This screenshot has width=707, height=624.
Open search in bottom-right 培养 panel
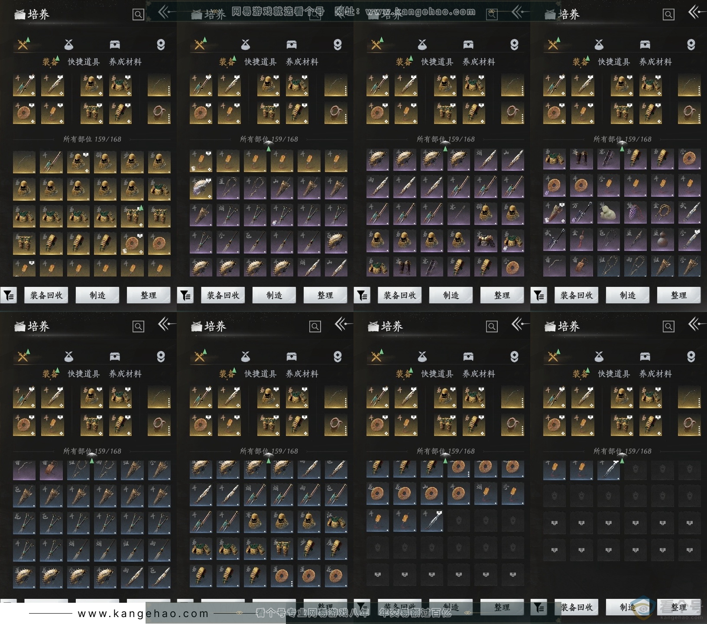[x=668, y=327]
